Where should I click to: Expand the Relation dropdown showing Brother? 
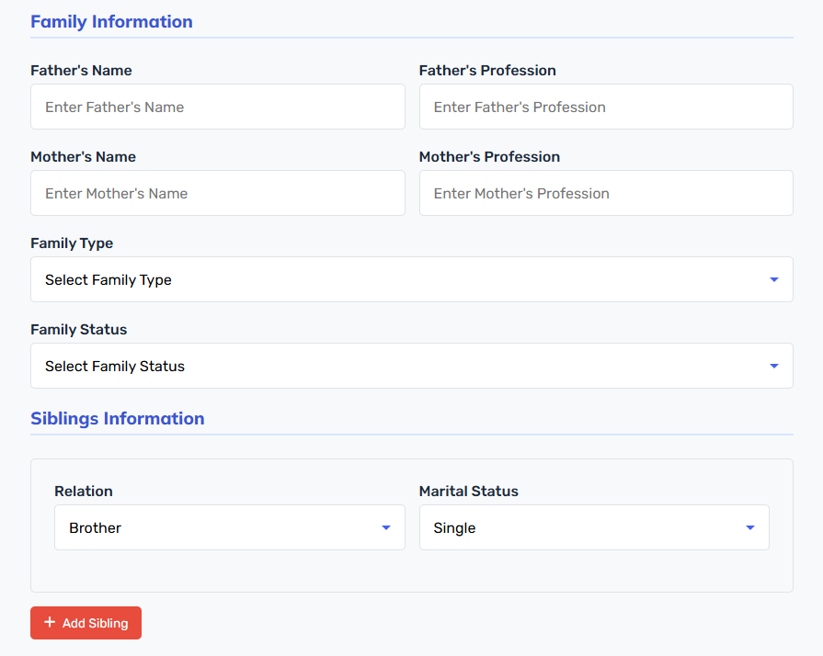[229, 527]
